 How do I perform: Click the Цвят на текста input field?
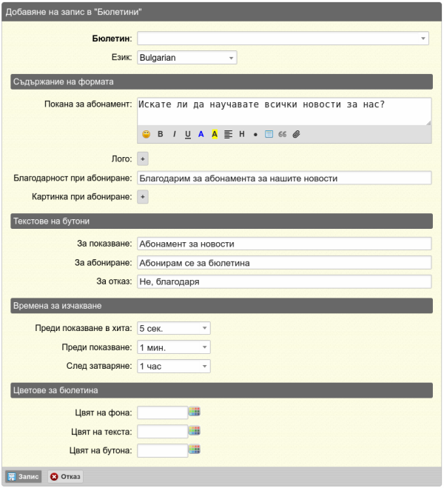[x=163, y=432]
